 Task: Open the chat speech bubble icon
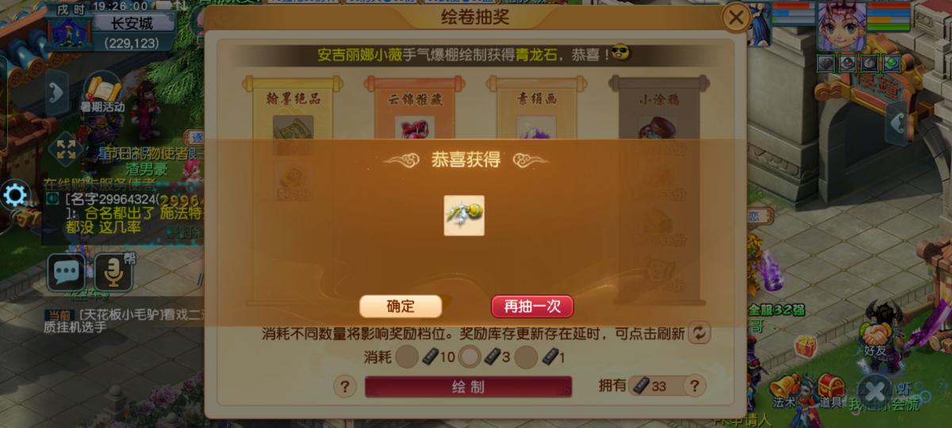pos(65,273)
